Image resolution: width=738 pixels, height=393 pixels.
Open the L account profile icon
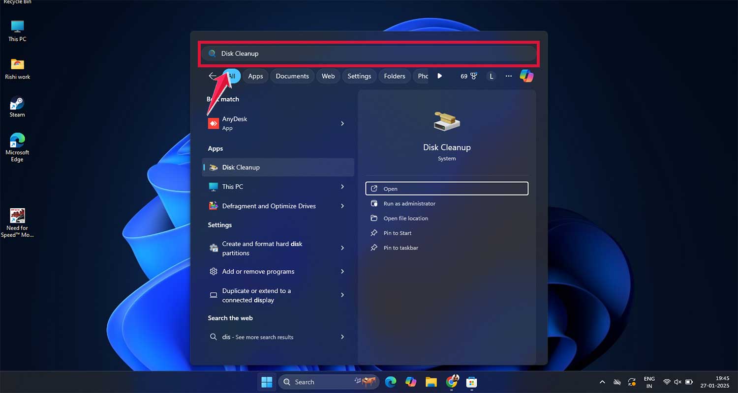coord(491,76)
